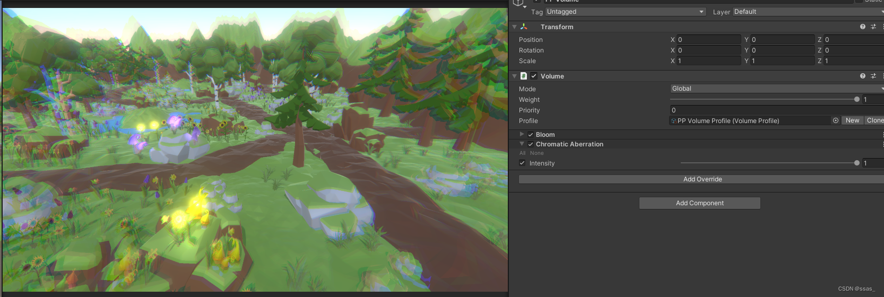Image resolution: width=884 pixels, height=297 pixels.
Task: Open Transform preset settings icon
Action: tap(873, 27)
